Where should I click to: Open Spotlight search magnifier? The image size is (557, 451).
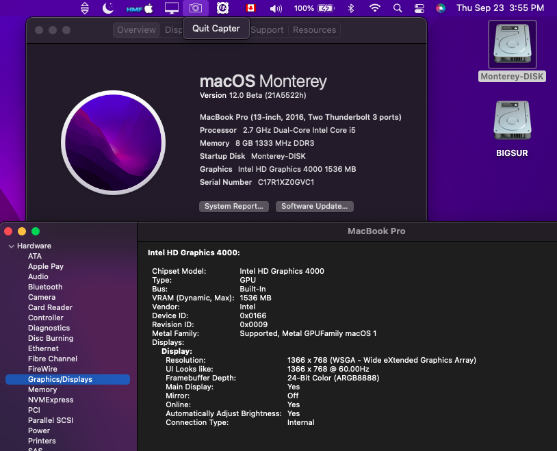(398, 8)
